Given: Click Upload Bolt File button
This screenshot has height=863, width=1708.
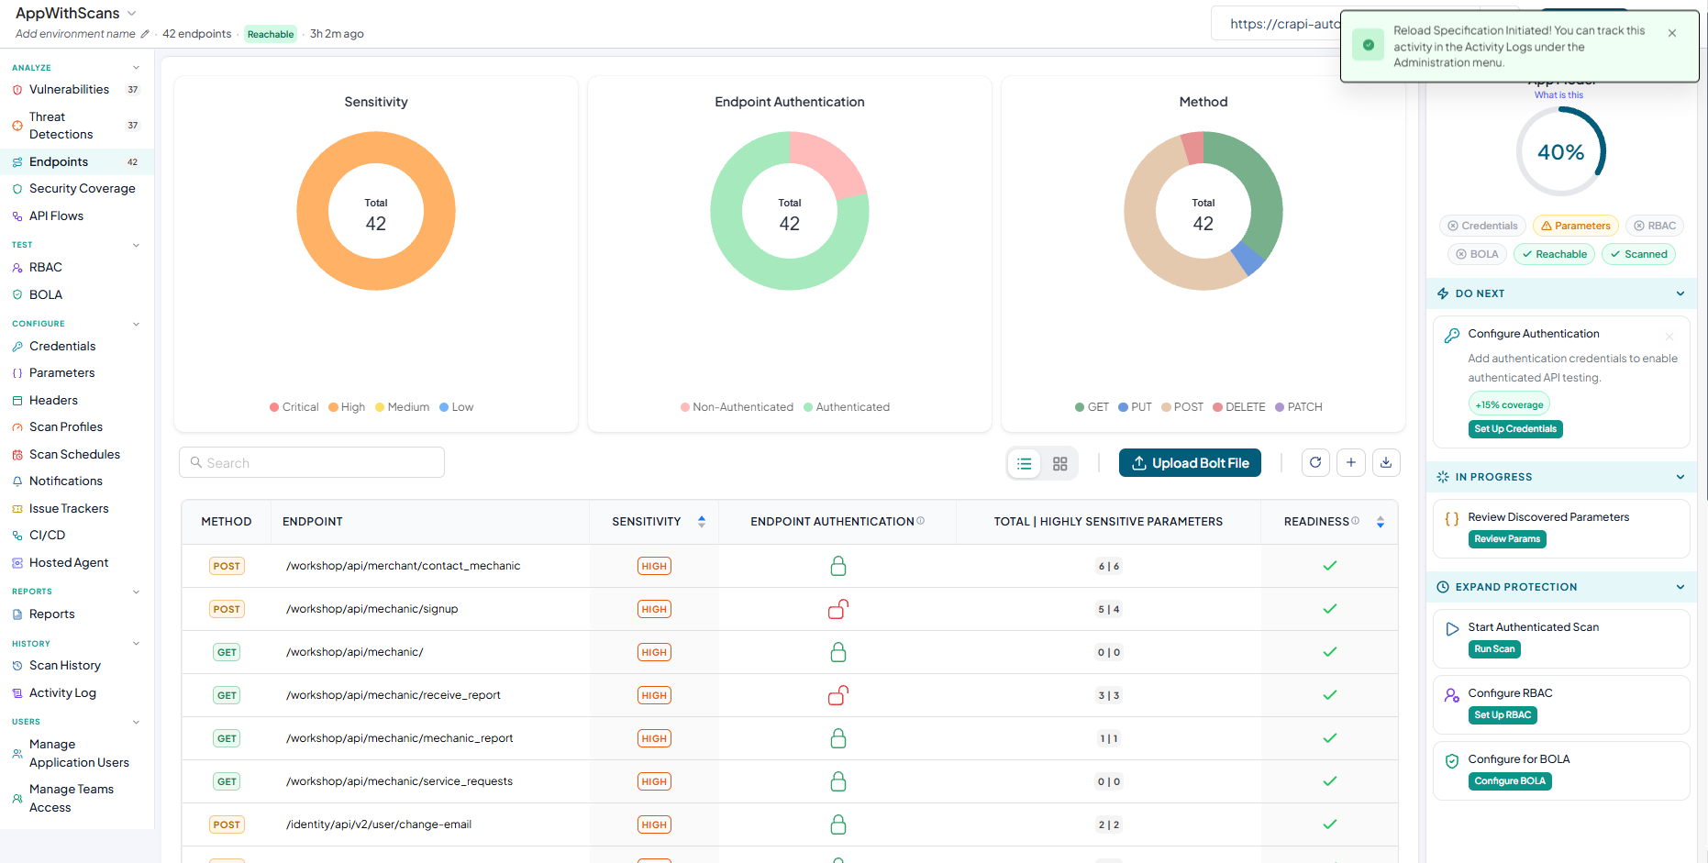Looking at the screenshot, I should (1191, 463).
